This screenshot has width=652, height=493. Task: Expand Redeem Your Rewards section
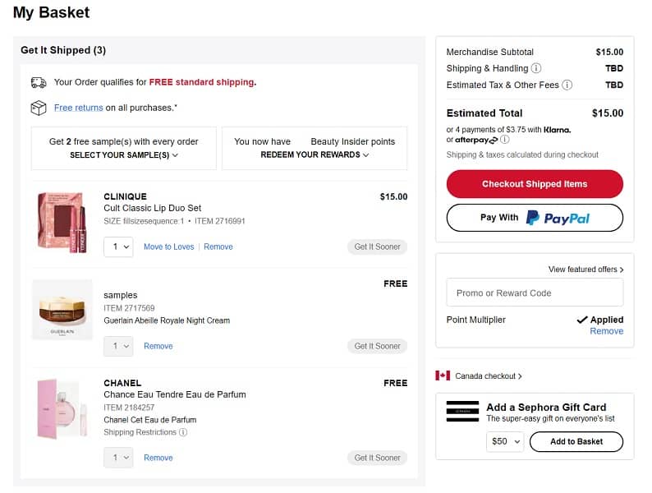(315, 154)
